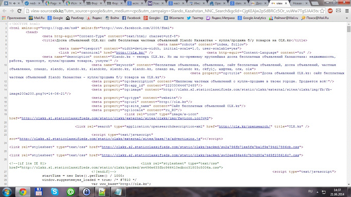Screen dimensions: 351x197
Task: Open the Google+ bookmark
Action: 152,18
